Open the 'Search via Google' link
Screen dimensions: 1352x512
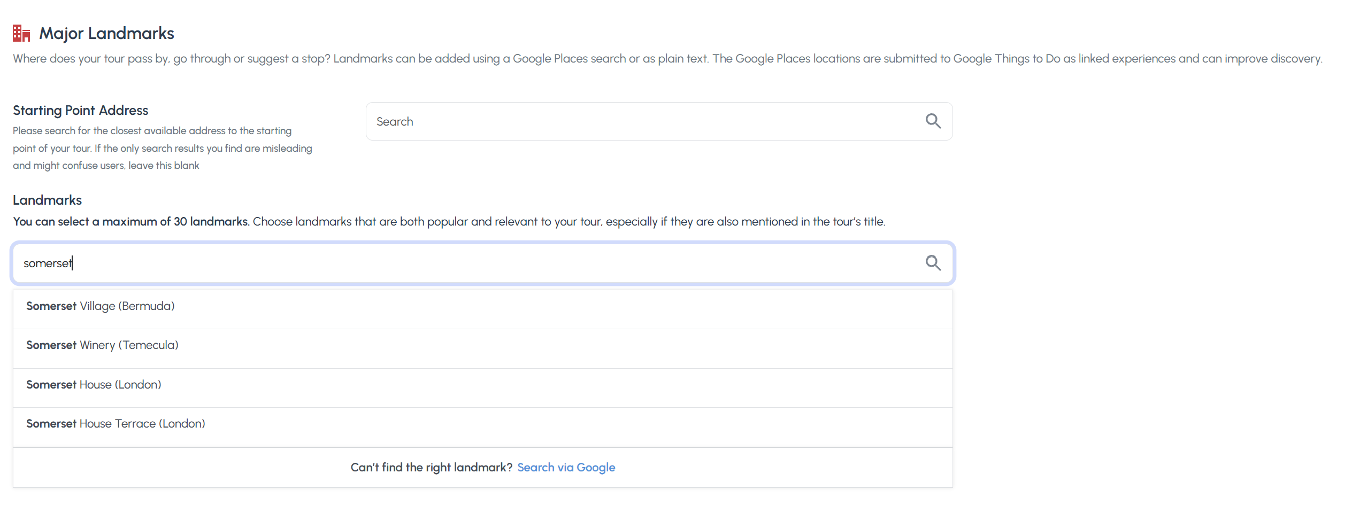click(566, 467)
